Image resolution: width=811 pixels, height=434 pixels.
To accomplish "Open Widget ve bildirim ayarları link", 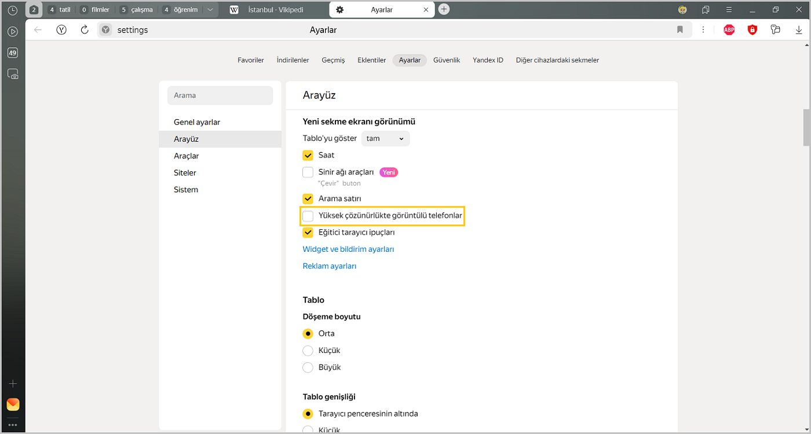I will point(348,249).
